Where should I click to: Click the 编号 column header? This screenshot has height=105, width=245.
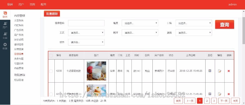tap(59, 55)
